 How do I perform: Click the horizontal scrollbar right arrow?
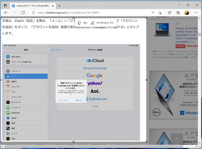[196, 146]
